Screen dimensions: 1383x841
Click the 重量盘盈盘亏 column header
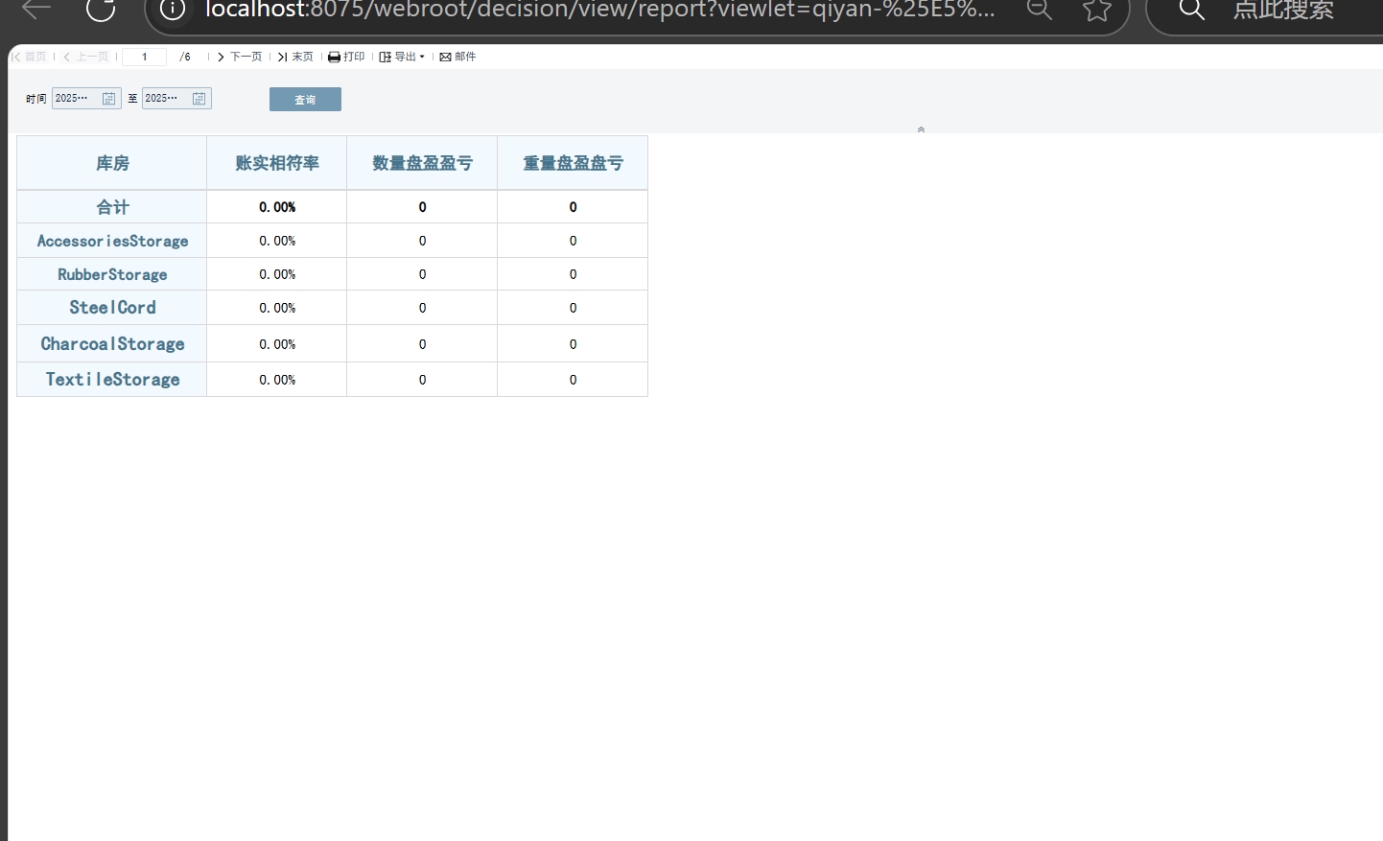pos(573,163)
